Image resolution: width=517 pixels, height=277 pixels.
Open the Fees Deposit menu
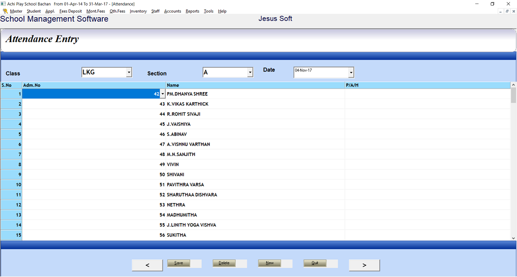click(x=70, y=11)
